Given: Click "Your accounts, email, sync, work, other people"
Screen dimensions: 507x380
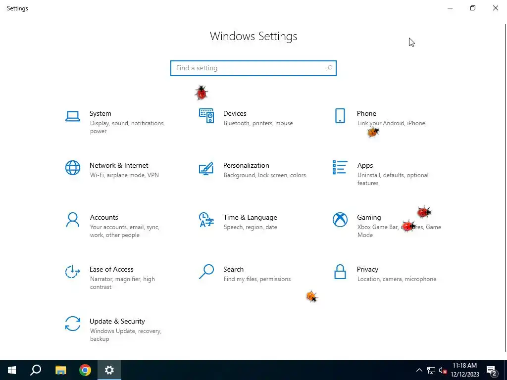Looking at the screenshot, I should click(124, 231).
